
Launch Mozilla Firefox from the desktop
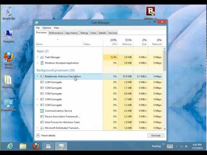click(9, 60)
